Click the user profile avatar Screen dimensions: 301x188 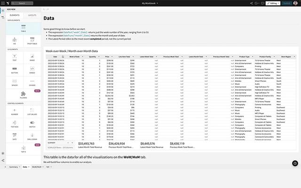tap(295, 3)
